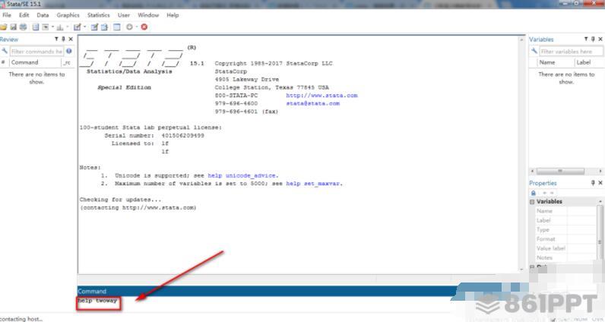Image resolution: width=605 pixels, height=322 pixels.
Task: Click the Viewer toolbar icon
Action: (x=45, y=27)
